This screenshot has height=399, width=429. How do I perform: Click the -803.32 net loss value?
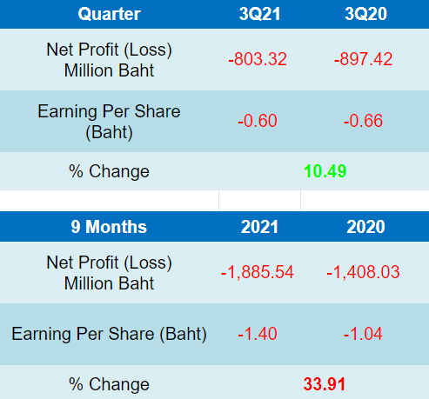coord(258,59)
